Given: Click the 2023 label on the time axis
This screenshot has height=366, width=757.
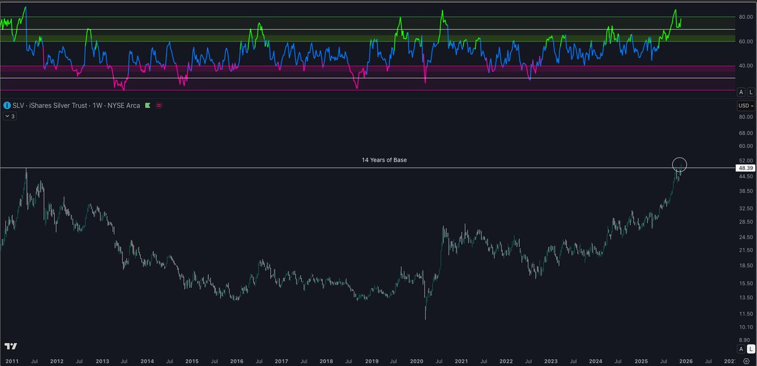Looking at the screenshot, I should click(551, 360).
